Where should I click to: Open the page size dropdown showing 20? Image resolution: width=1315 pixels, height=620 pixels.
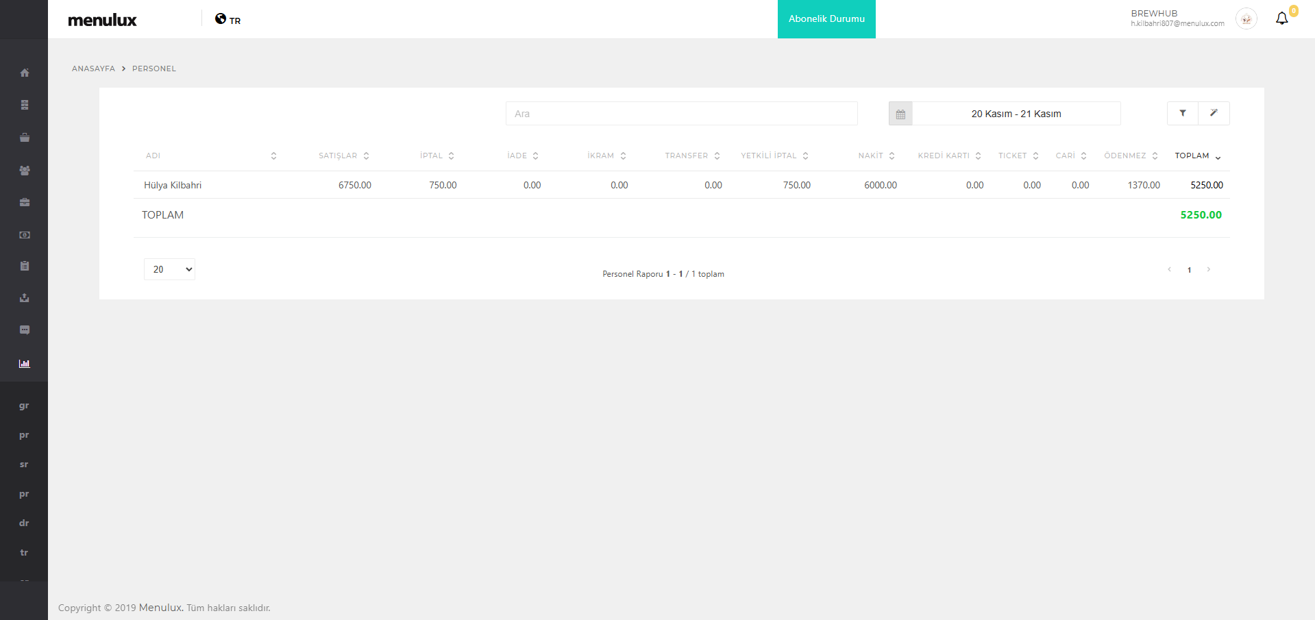(x=169, y=269)
